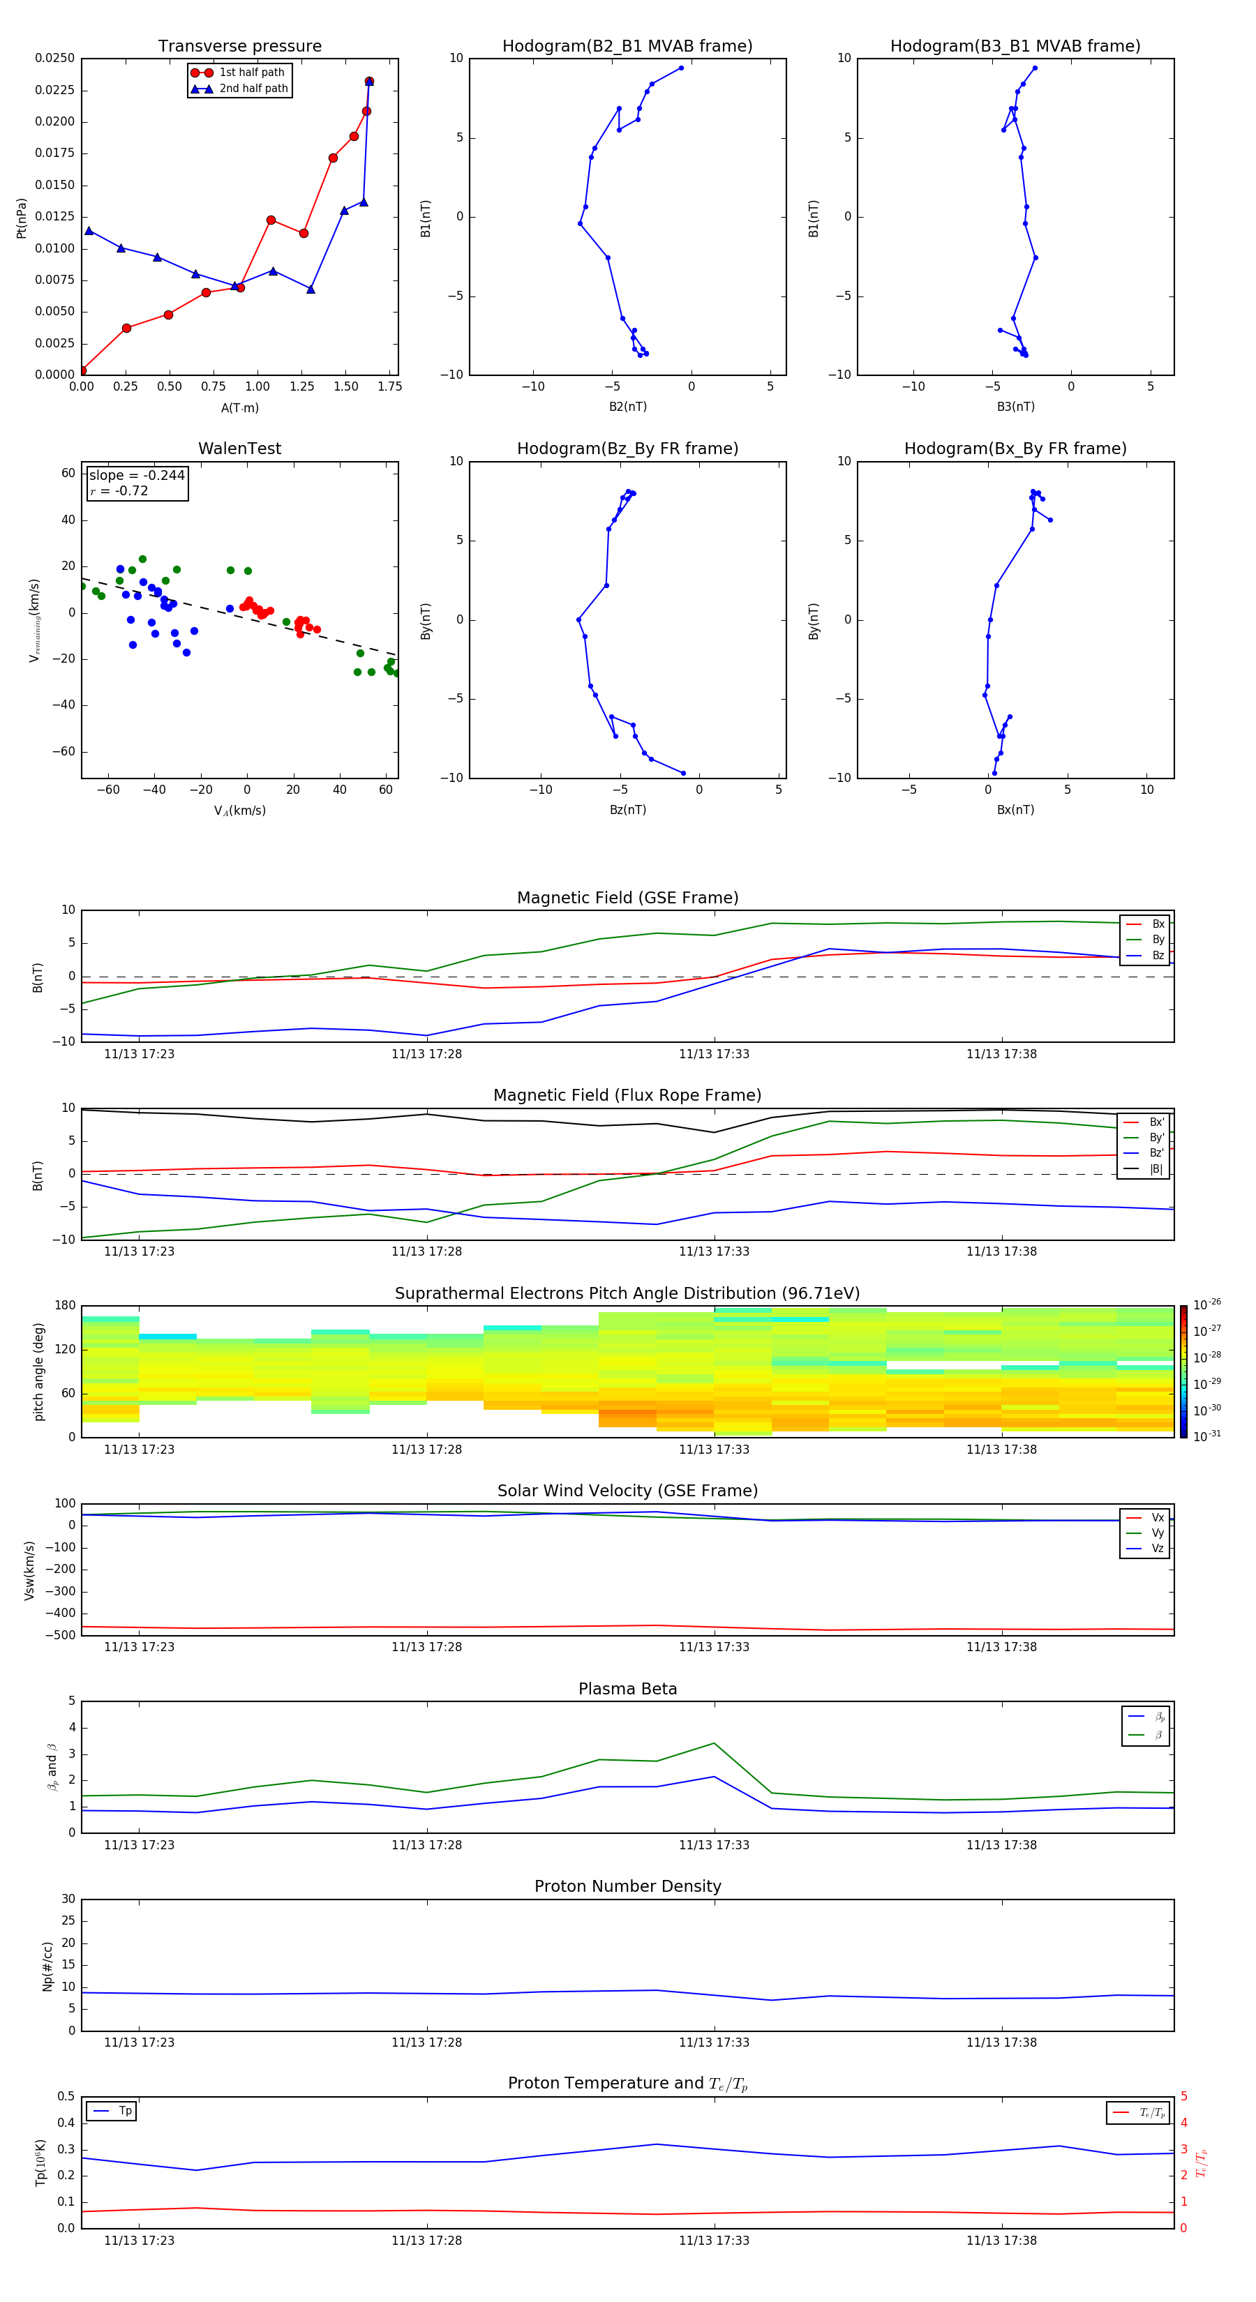Click the red 'Te/Tp' right-axis label
Image resolution: width=1256 pixels, height=2302 pixels.
coord(1202,2162)
